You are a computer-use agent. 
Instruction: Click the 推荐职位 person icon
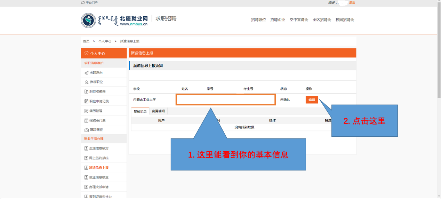click(x=86, y=82)
